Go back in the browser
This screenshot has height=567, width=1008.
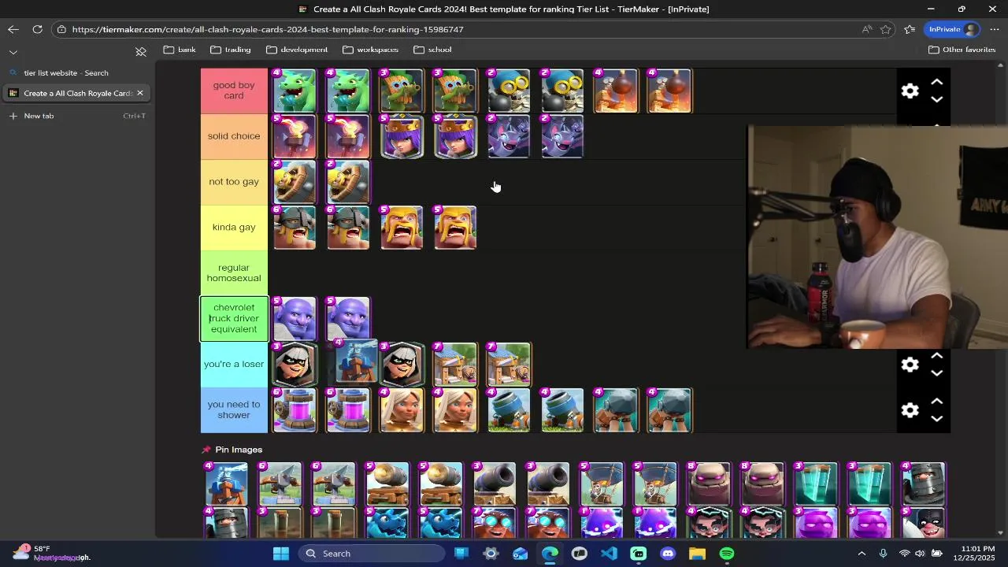pyautogui.click(x=13, y=29)
